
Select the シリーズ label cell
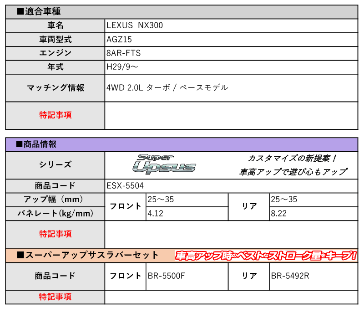pyautogui.click(x=55, y=165)
